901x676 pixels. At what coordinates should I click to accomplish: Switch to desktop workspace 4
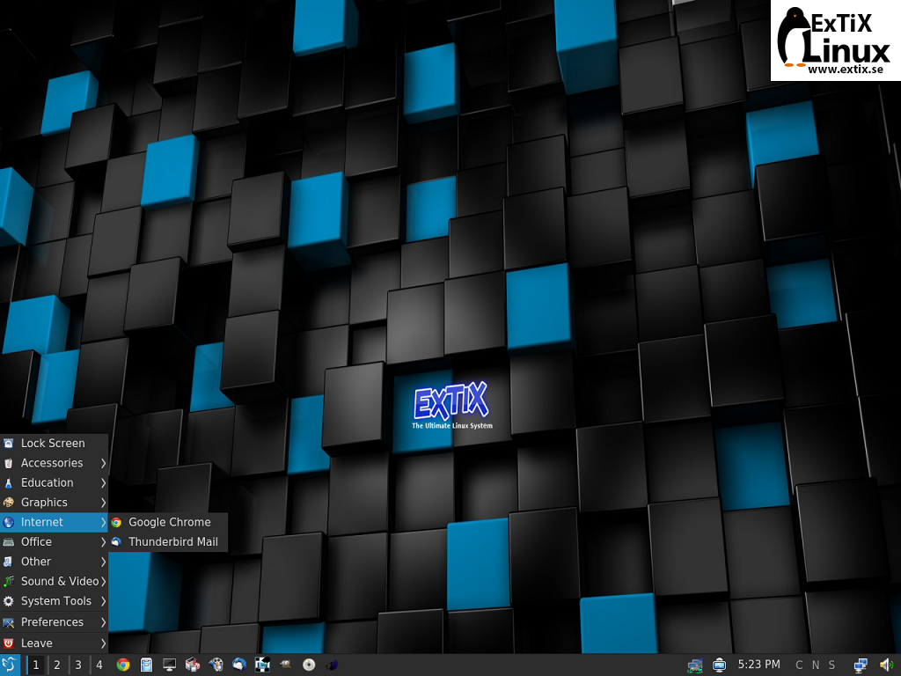pyautogui.click(x=99, y=665)
